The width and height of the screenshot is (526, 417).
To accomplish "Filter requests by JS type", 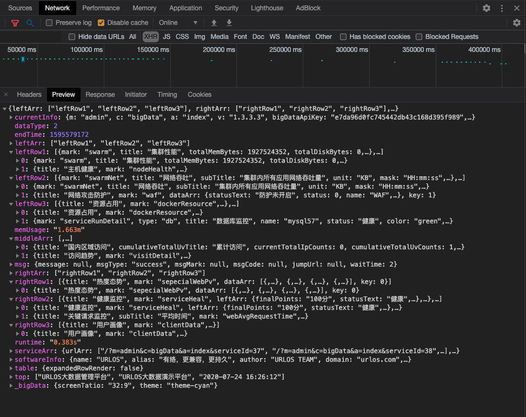I will pos(167,37).
